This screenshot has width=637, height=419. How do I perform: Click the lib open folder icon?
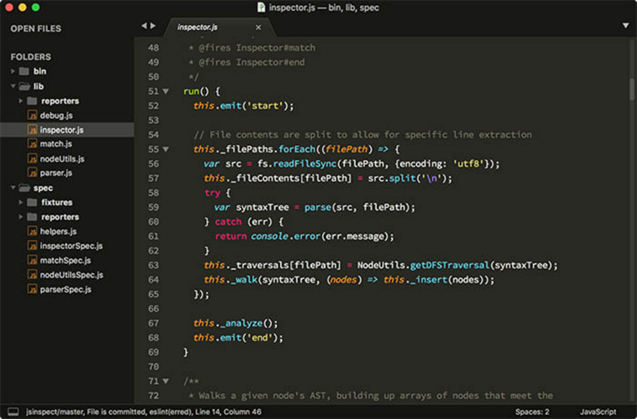(25, 86)
